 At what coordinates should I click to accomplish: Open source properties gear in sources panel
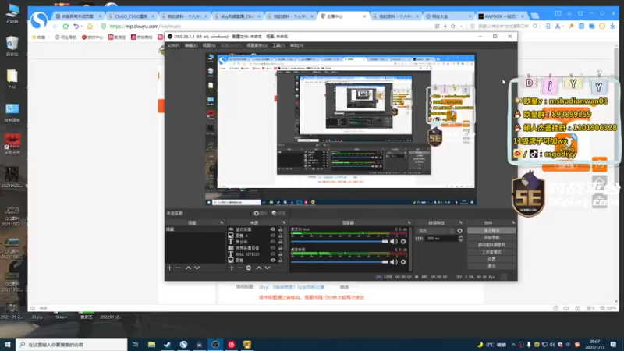point(249,268)
